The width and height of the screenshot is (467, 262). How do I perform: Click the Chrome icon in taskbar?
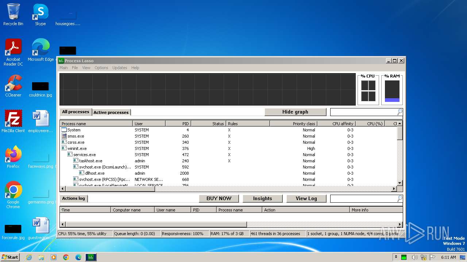point(66,257)
